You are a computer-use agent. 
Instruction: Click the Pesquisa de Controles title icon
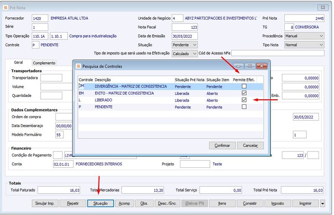pyautogui.click(x=78, y=66)
